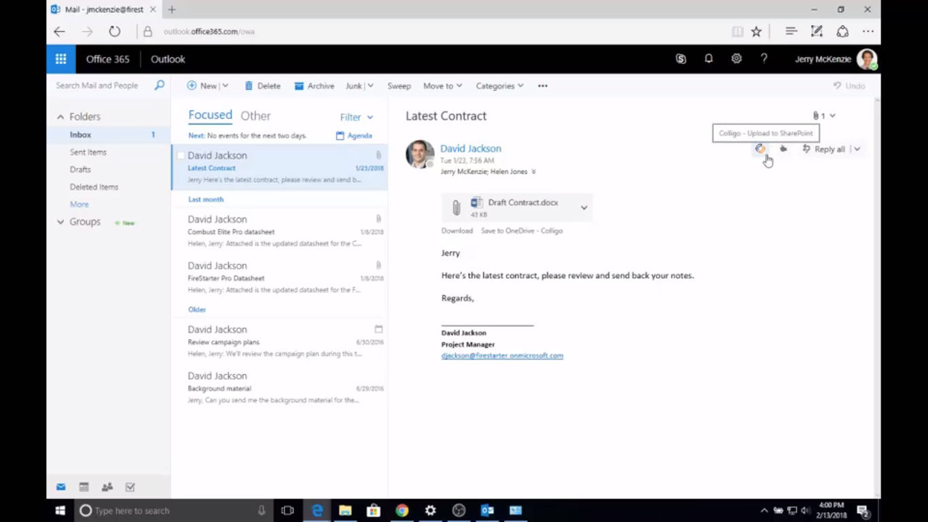Image resolution: width=928 pixels, height=522 pixels.
Task: Open the Agenda link
Action: [x=354, y=135]
